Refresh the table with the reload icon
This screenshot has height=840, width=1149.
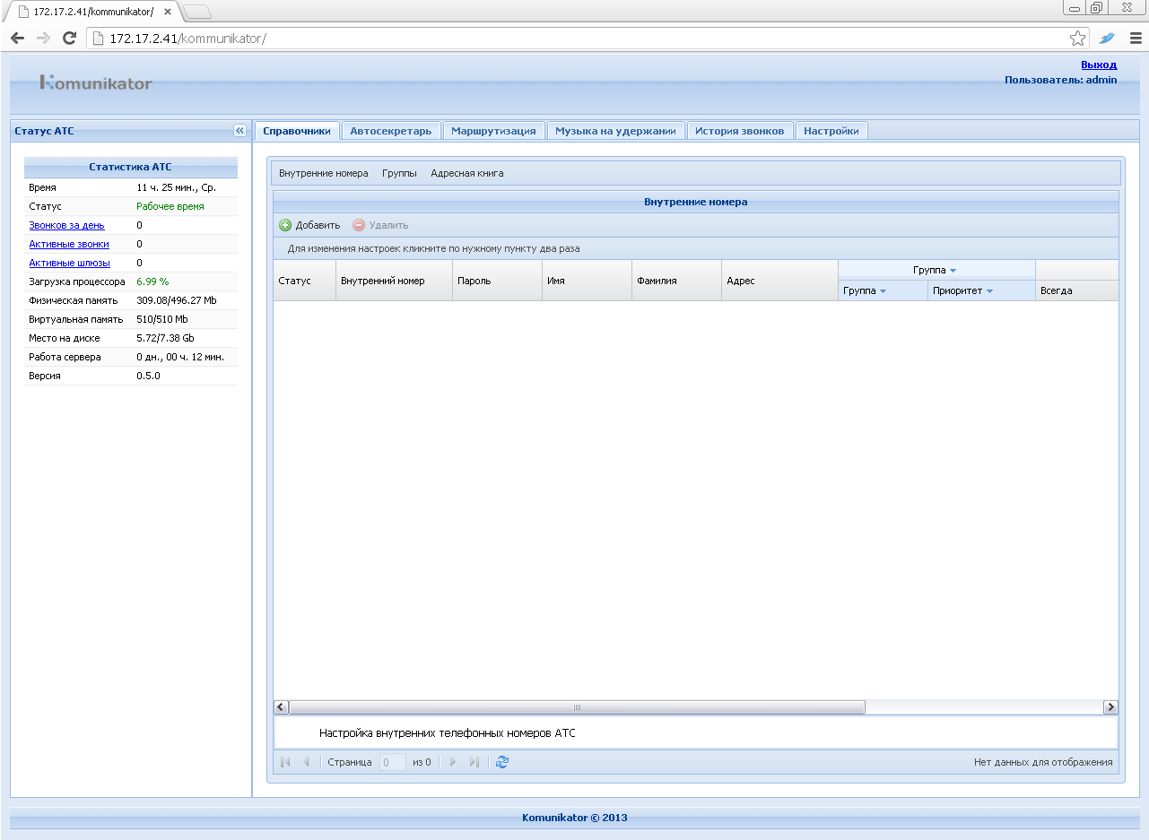pyautogui.click(x=502, y=762)
